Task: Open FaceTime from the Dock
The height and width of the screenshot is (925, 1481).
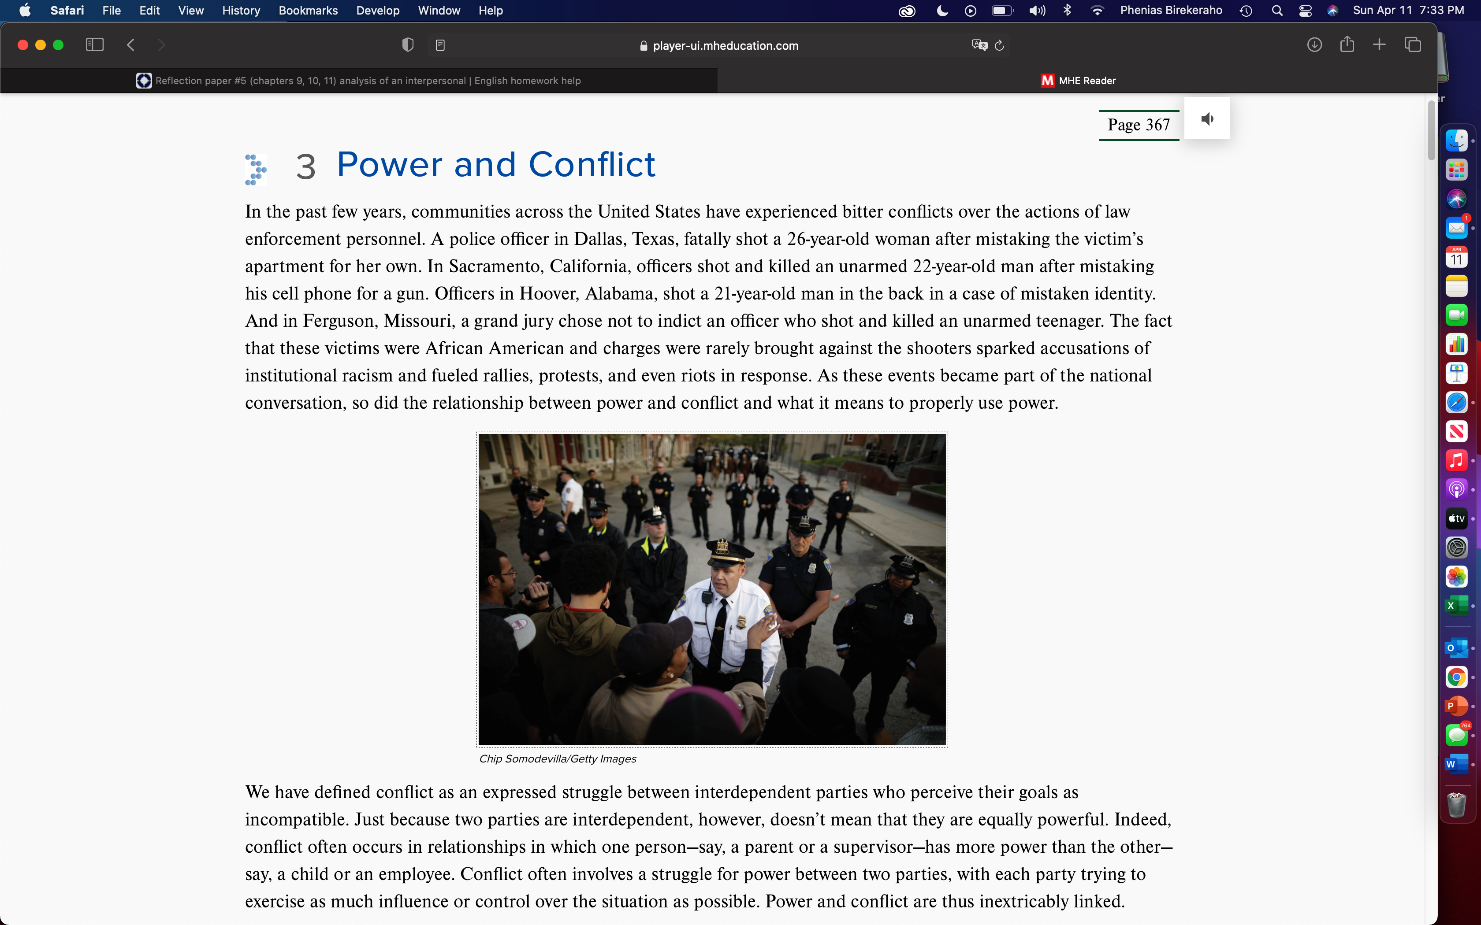Action: (1456, 315)
